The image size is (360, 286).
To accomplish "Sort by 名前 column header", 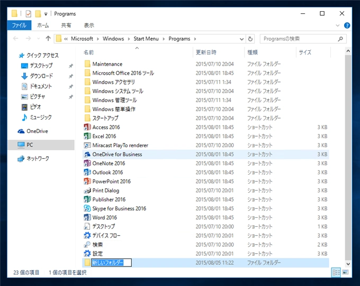I will [137, 52].
